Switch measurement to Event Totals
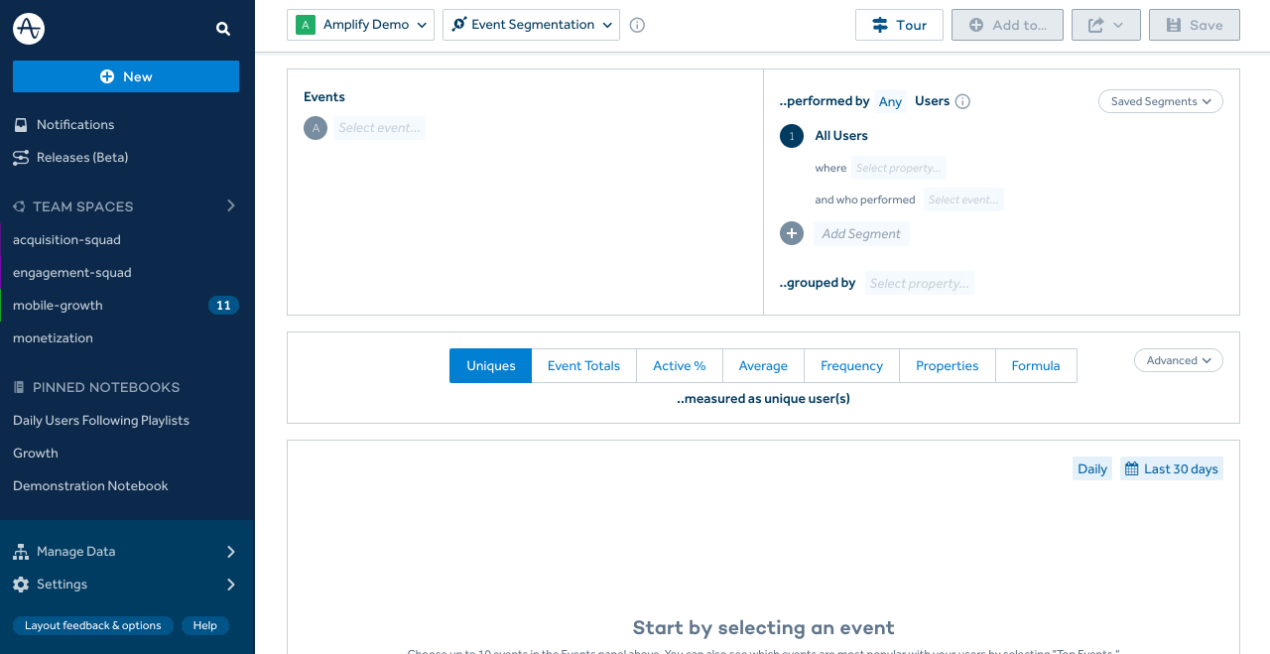Image resolution: width=1270 pixels, height=654 pixels. [583, 365]
